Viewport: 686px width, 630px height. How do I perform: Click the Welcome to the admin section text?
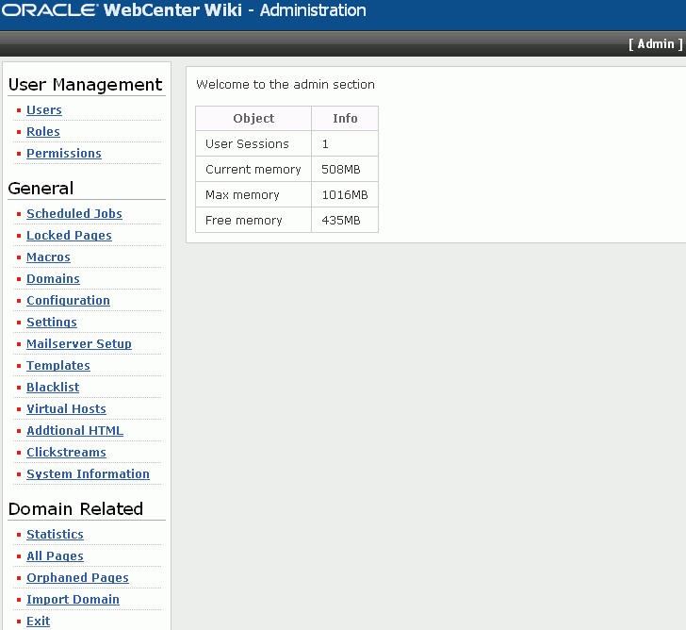click(x=286, y=84)
